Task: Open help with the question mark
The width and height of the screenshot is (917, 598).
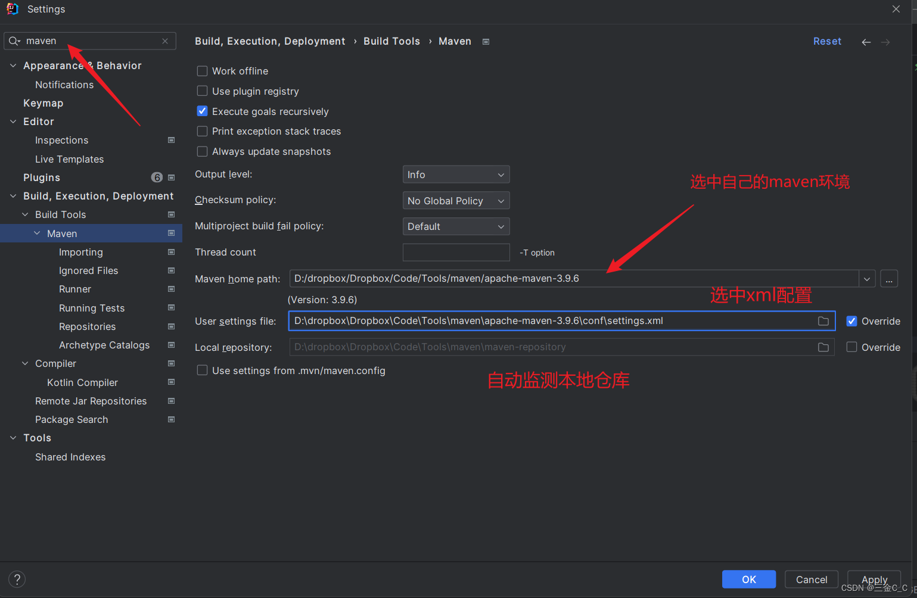Action: tap(17, 579)
